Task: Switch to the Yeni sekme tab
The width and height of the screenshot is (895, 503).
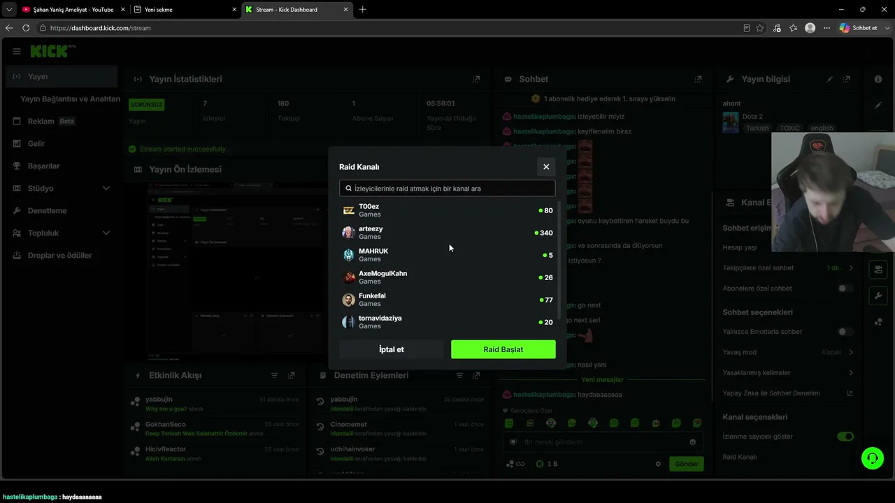Action: pos(185,10)
